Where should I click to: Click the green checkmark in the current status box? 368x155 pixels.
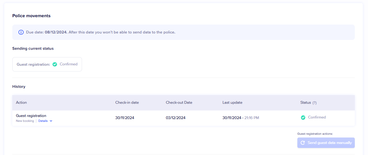(x=55, y=64)
